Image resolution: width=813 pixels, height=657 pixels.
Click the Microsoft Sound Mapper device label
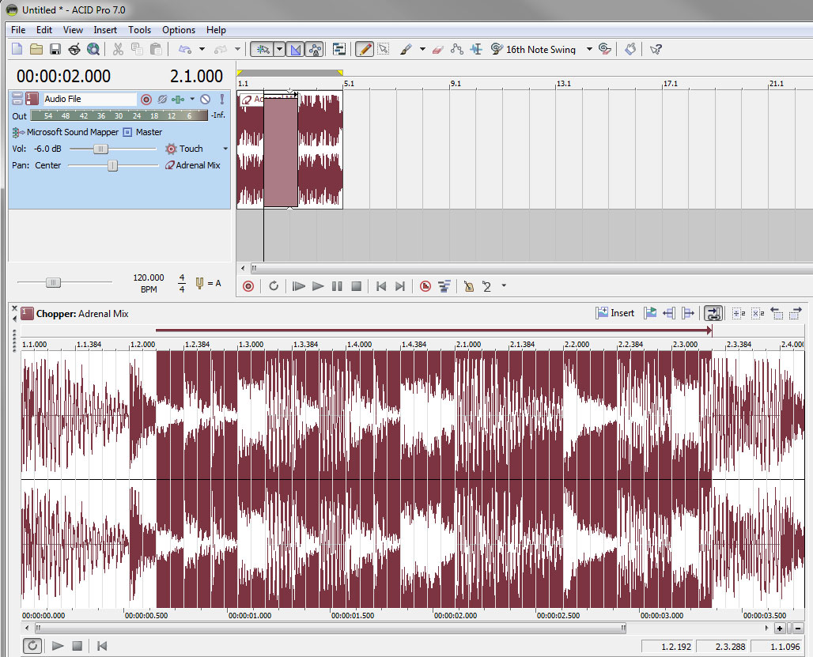[x=73, y=132]
